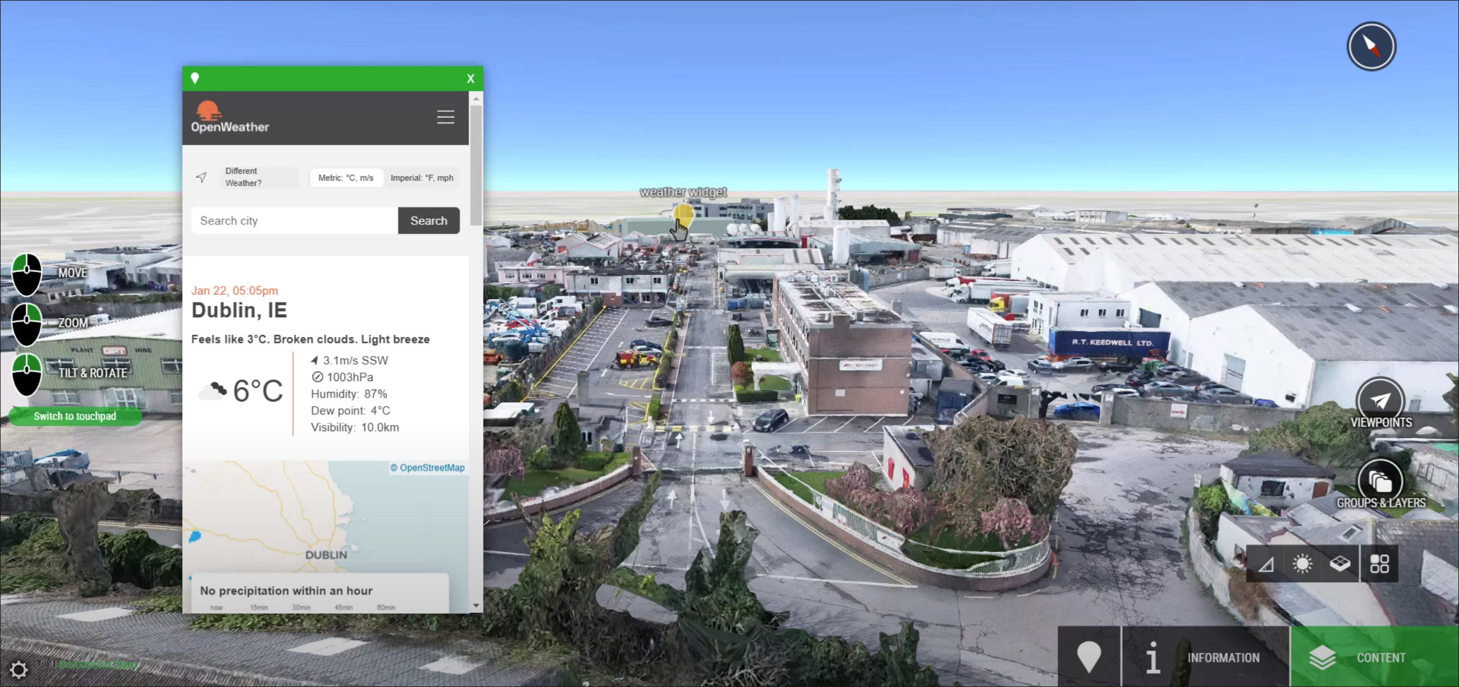
Task: Click the 6°C temperature reading
Action: point(258,391)
